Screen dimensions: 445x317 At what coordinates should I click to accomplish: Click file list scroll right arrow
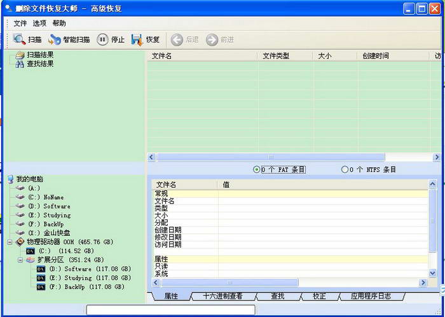tap(437, 157)
